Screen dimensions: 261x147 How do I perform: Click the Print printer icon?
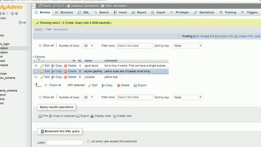pyautogui.click(x=40, y=116)
